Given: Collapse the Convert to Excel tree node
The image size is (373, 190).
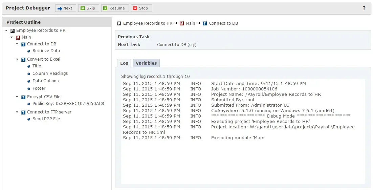Looking at the screenshot, I should [x=17, y=59].
